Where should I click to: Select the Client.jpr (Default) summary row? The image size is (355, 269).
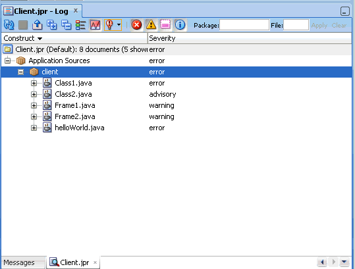click(177, 49)
